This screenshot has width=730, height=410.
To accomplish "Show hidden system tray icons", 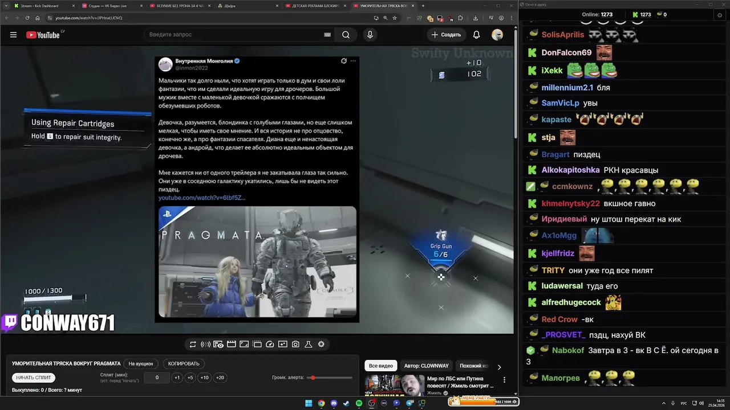I will [x=665, y=403].
